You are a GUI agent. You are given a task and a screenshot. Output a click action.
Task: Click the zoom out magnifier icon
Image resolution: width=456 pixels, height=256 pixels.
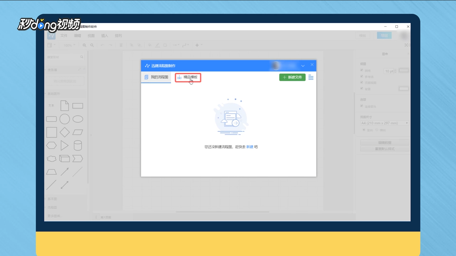pos(92,45)
